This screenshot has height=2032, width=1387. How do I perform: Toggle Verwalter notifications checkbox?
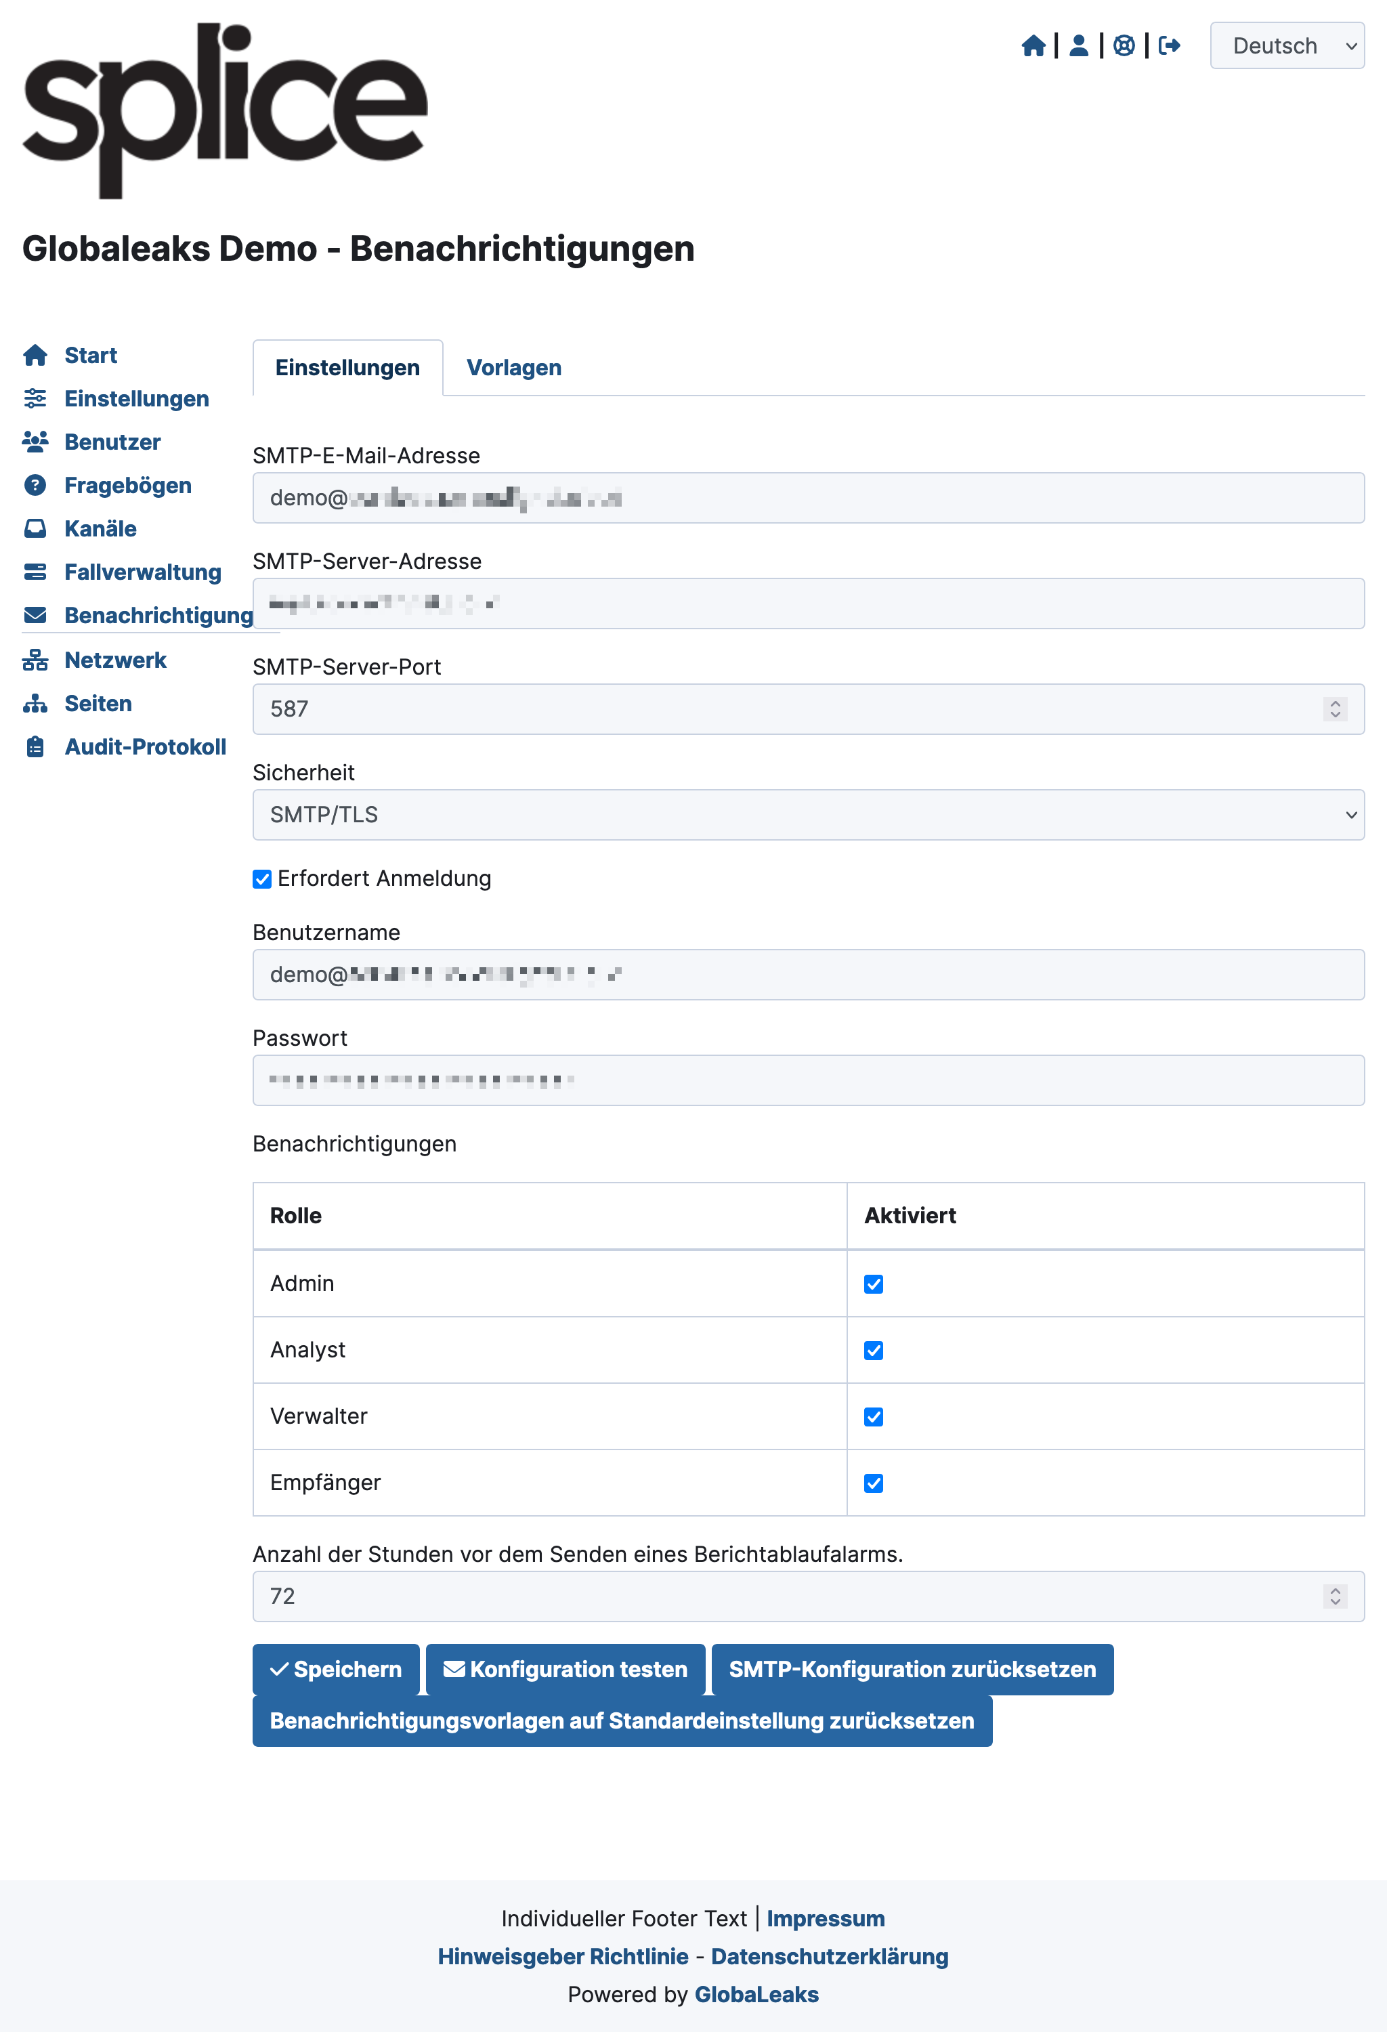tap(873, 1416)
